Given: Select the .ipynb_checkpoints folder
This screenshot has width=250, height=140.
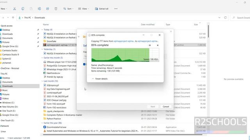Looking at the screenshot, I should (x=54, y=111).
